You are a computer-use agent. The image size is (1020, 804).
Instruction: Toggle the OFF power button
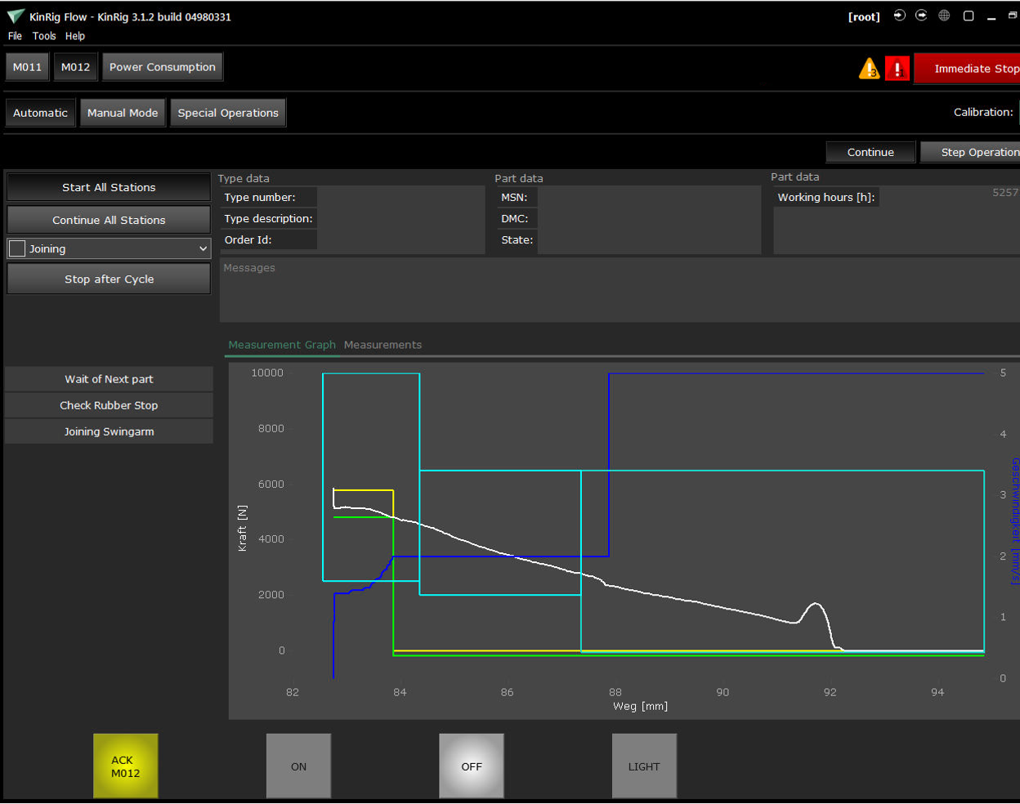pos(472,766)
